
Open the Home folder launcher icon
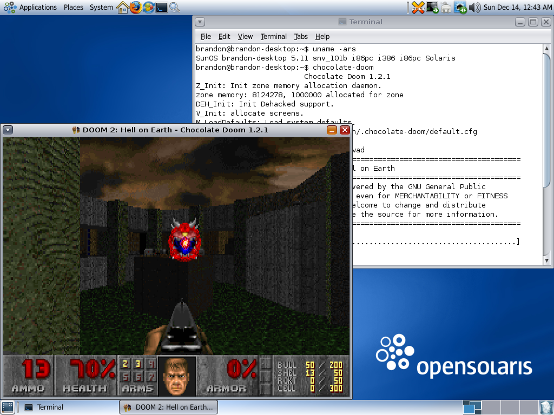[x=123, y=8]
